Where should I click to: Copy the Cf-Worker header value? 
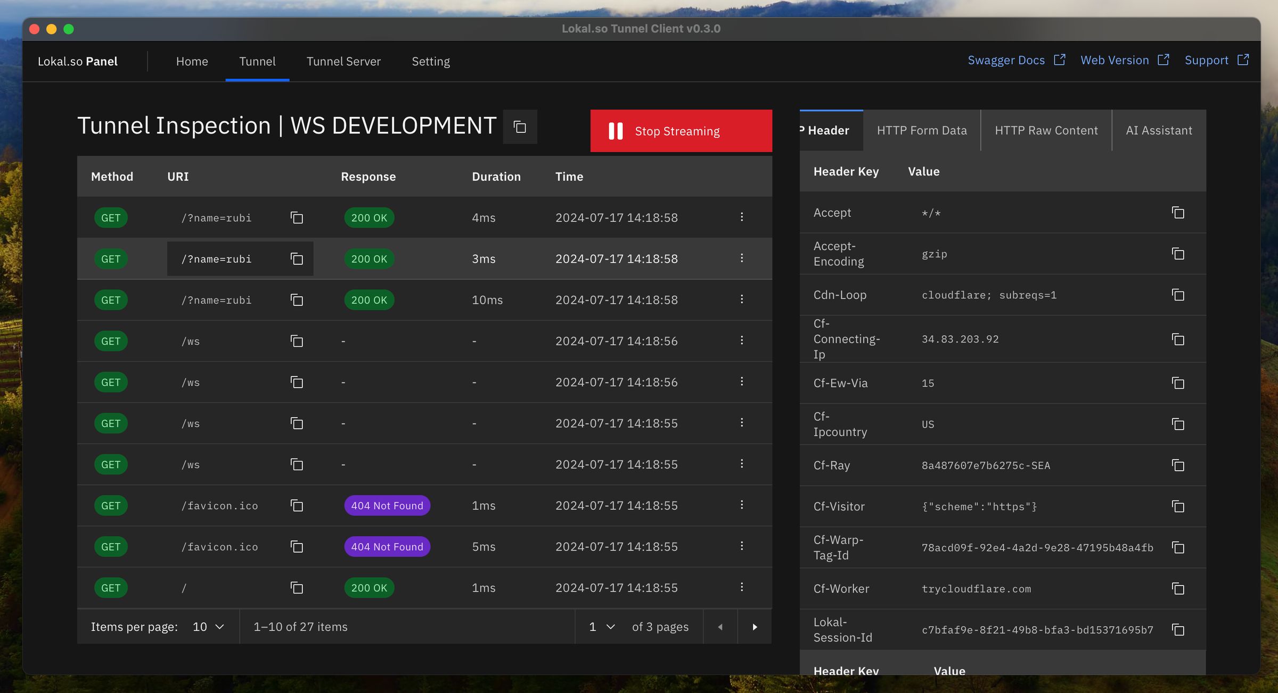point(1178,589)
